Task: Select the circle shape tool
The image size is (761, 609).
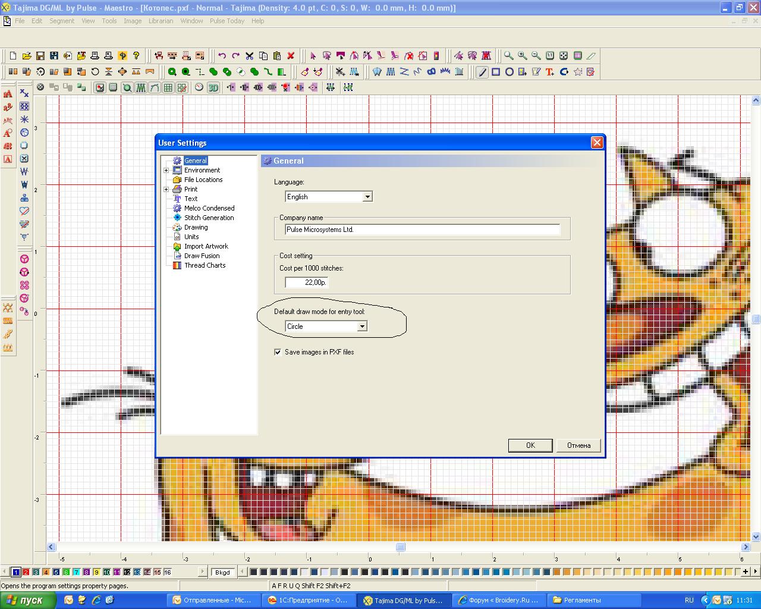Action: (510, 72)
